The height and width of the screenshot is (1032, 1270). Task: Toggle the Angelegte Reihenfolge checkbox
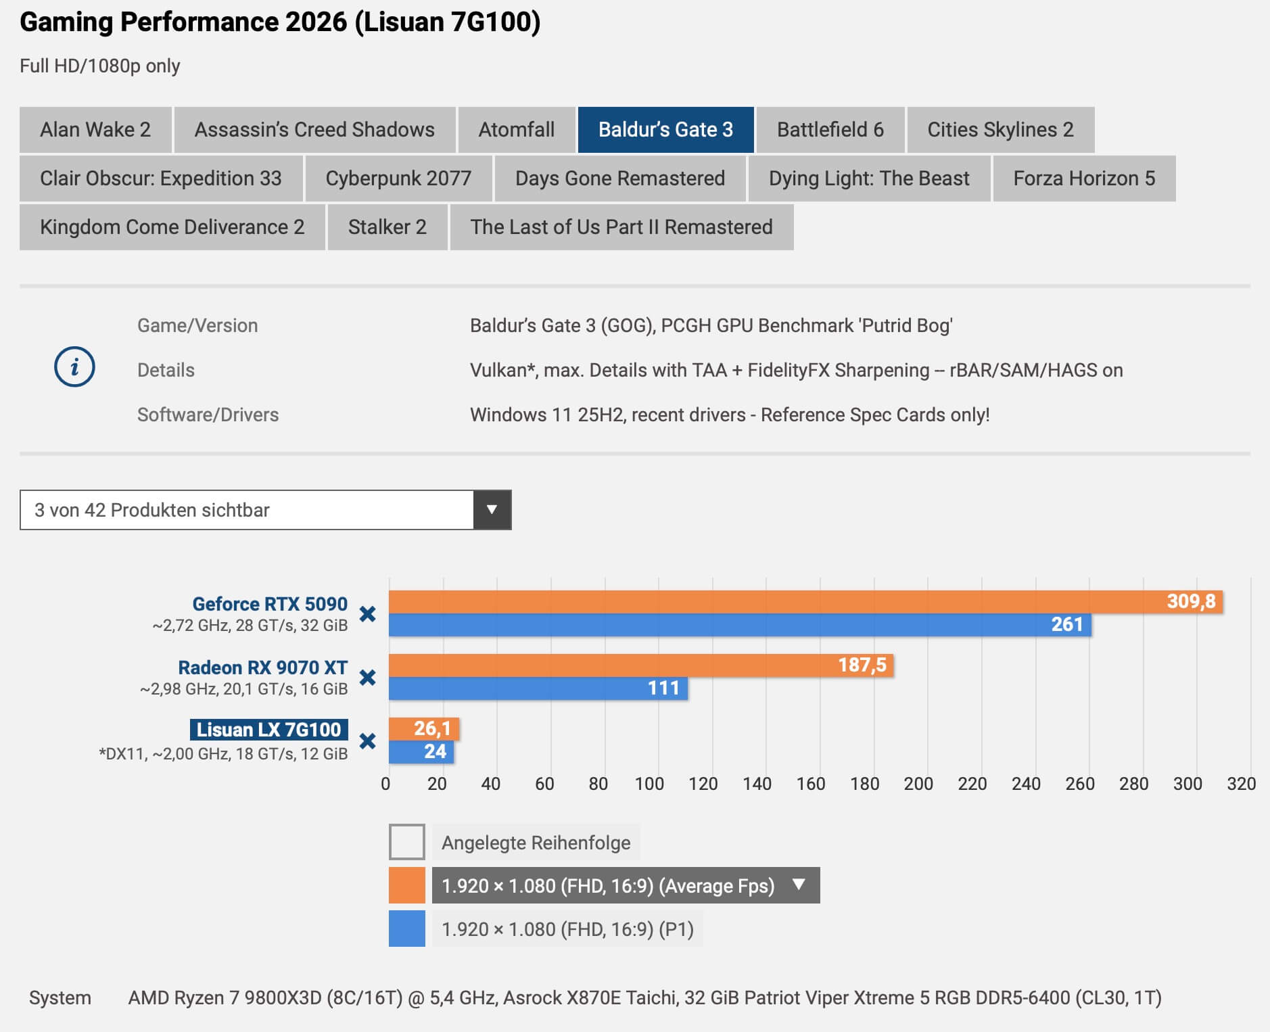point(407,842)
